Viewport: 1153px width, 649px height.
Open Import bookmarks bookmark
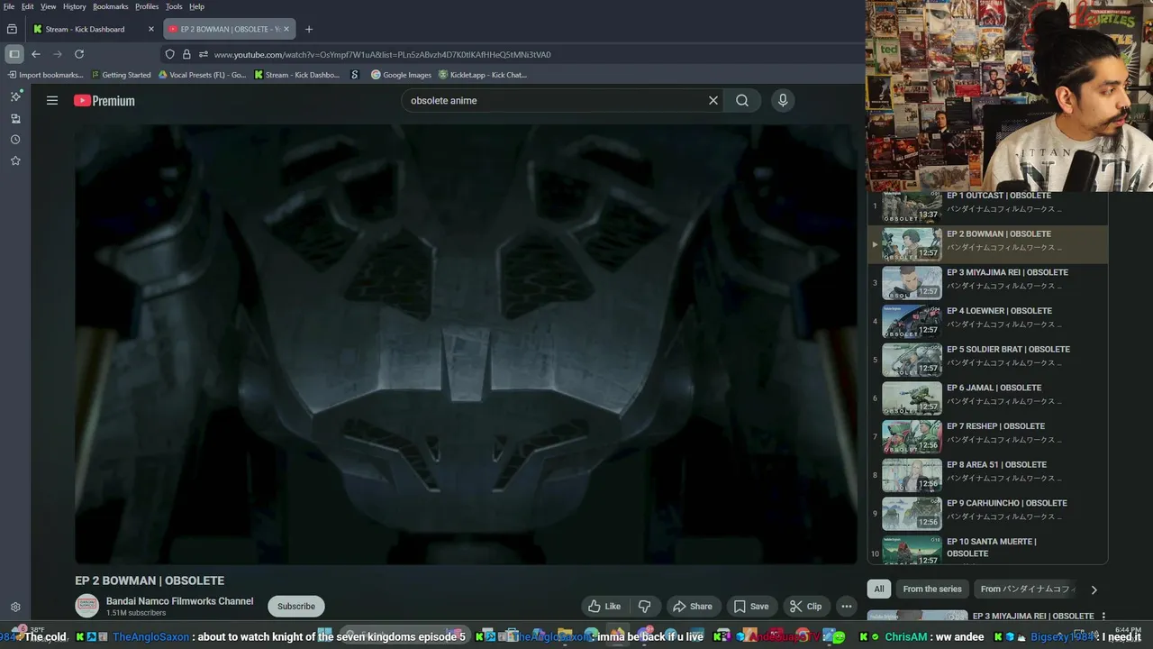pyautogui.click(x=44, y=75)
